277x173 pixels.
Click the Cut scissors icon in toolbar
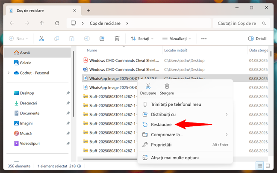click(41, 39)
